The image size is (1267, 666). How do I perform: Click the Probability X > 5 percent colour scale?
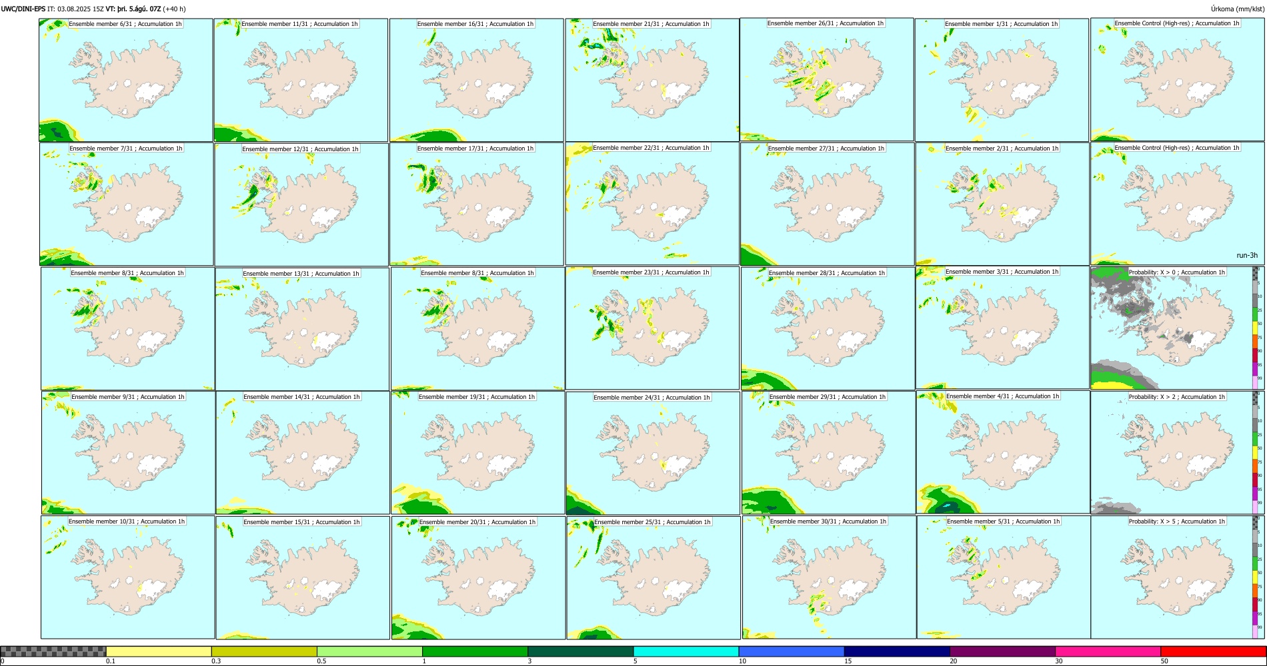[1256, 577]
